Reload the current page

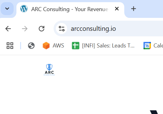(42, 29)
